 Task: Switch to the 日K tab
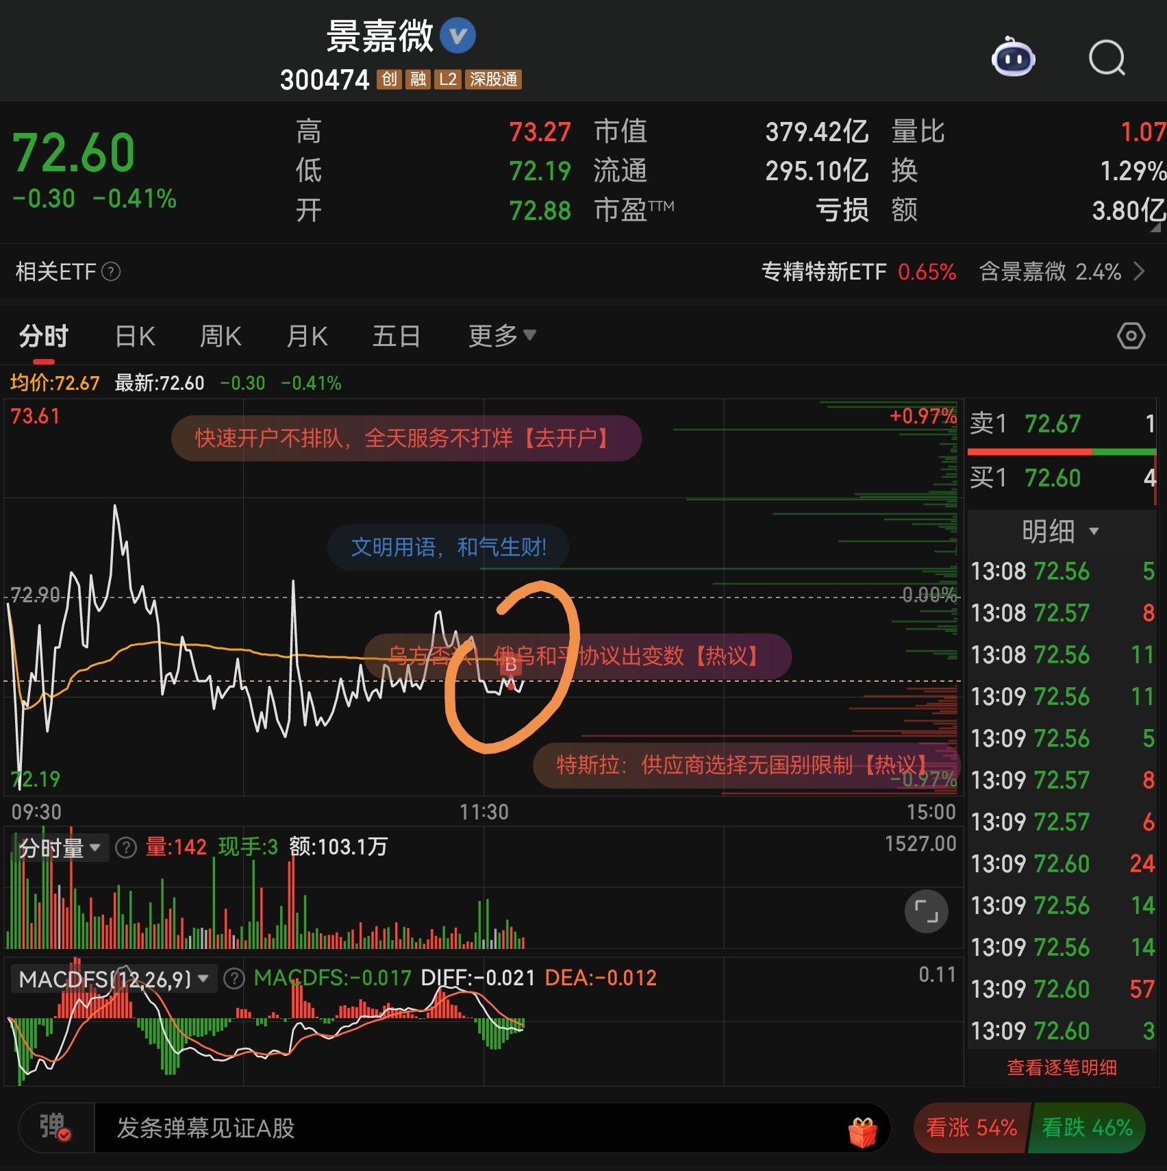136,336
